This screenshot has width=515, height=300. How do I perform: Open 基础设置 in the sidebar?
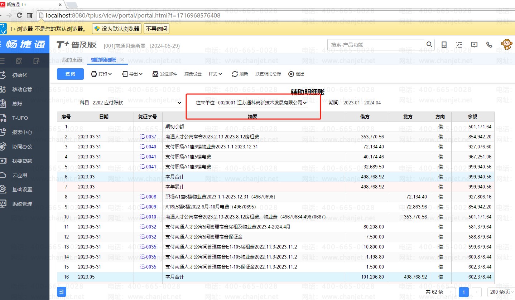[x=22, y=190]
